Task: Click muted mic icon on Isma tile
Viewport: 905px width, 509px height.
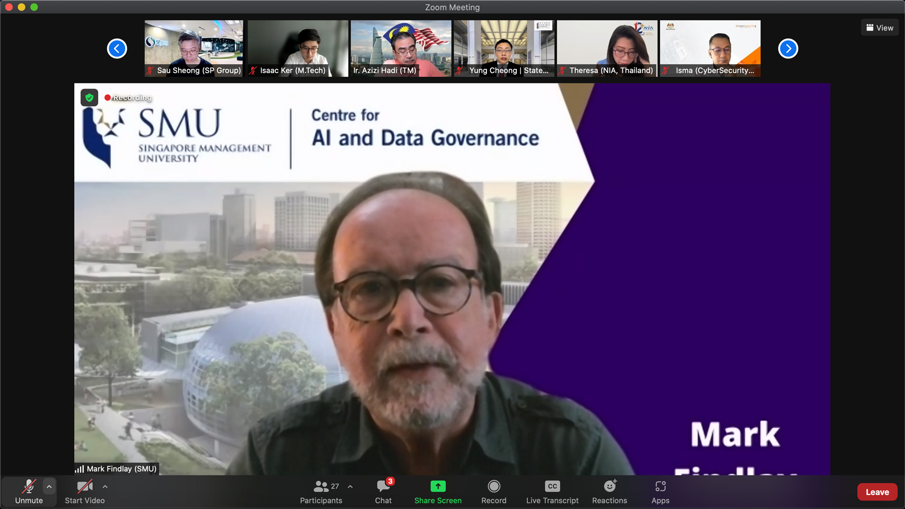Action: click(665, 71)
